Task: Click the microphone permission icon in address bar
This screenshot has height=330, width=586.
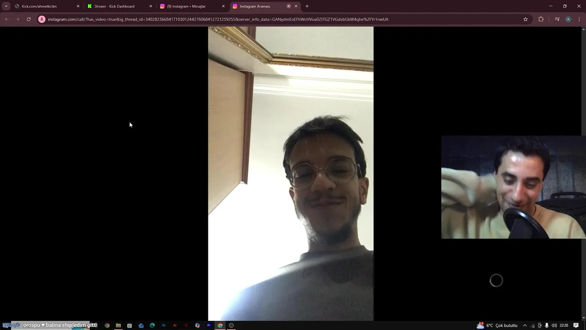Action: pos(42,19)
